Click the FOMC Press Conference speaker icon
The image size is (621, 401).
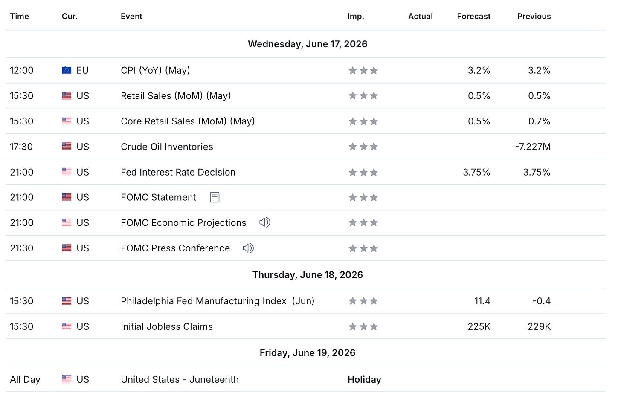248,248
